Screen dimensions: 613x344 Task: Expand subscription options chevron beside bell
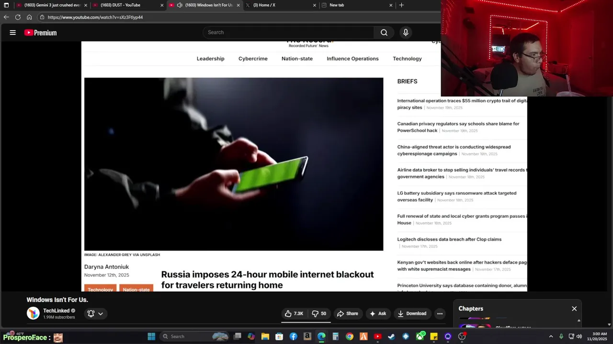pos(101,314)
